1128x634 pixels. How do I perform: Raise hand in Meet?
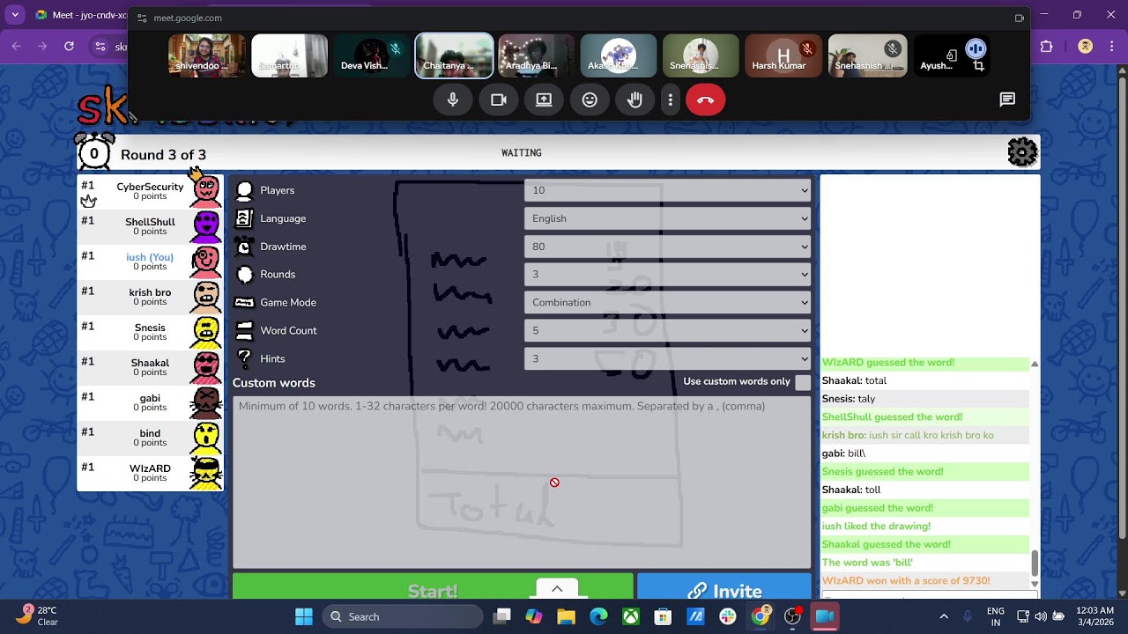click(634, 100)
